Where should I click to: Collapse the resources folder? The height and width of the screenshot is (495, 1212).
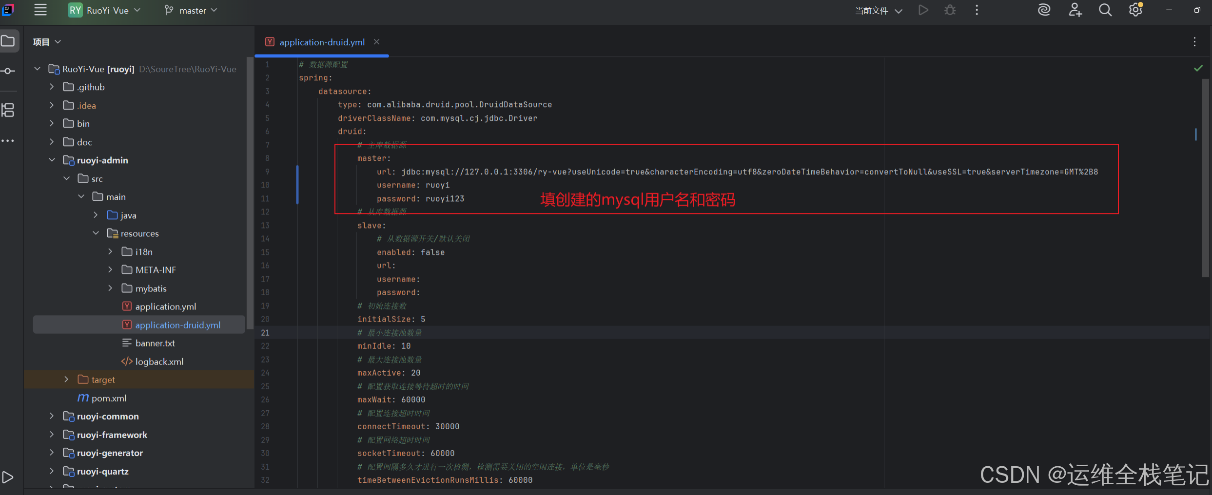click(x=96, y=233)
